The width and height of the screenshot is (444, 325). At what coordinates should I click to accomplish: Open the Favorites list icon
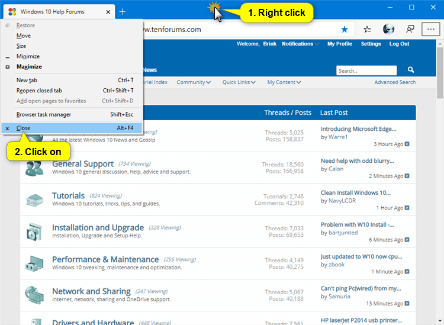point(367,29)
